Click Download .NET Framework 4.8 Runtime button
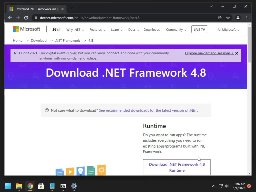Viewport: 256px width, 192px height. click(177, 167)
